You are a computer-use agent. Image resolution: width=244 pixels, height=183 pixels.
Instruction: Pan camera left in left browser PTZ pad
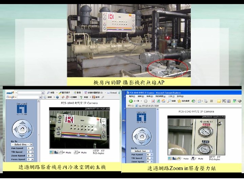coord(15,129)
